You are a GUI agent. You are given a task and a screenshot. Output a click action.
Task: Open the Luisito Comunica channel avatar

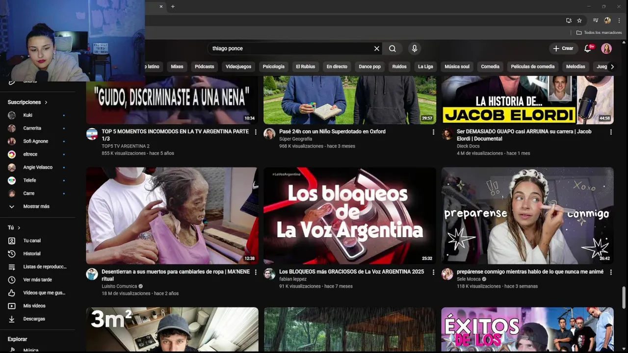tap(92, 274)
